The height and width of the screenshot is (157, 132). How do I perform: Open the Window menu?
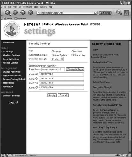pyautogui.click(x=43, y=7)
